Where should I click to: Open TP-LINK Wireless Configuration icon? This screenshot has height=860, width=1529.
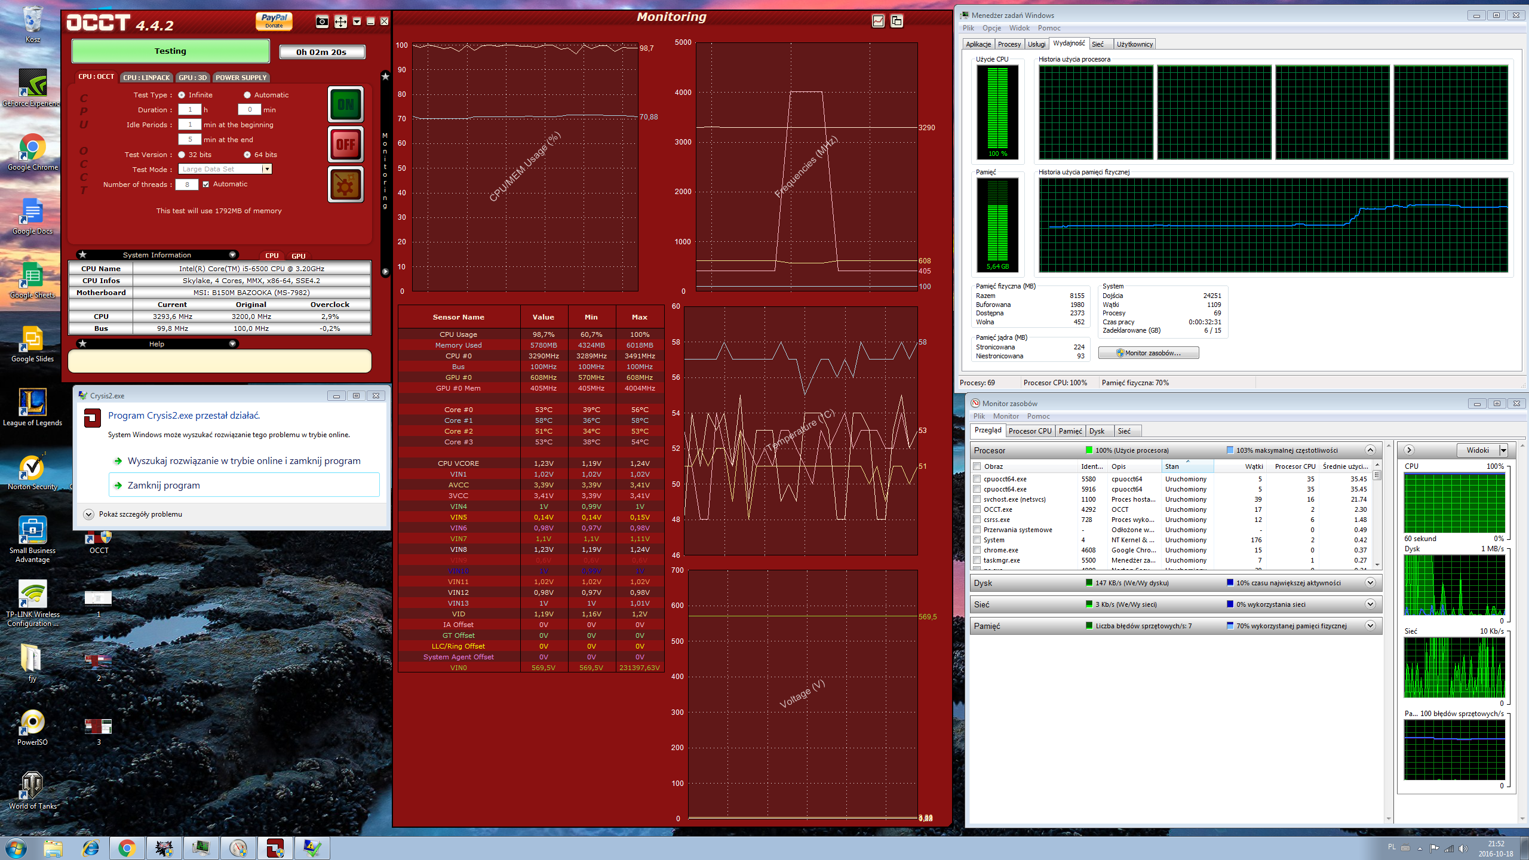coord(33,603)
